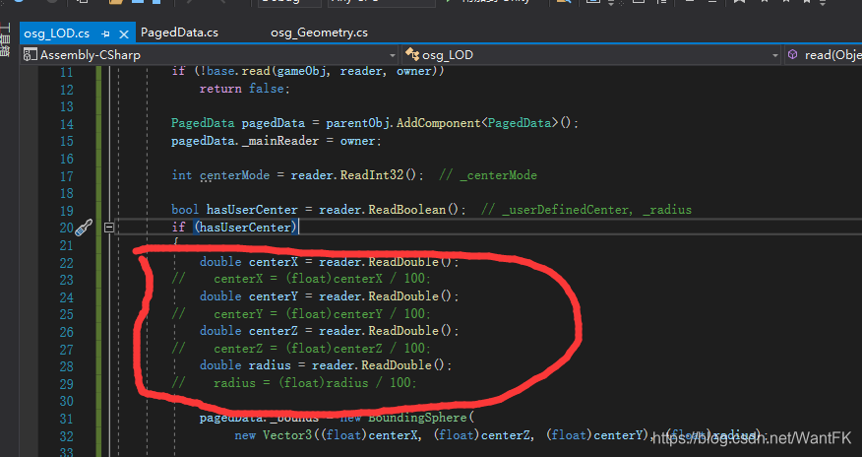Click '_mainReader' on line 15
Viewport: 862px width, 457px height.
(280, 140)
